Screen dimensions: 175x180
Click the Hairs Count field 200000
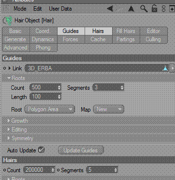pyautogui.click(x=37, y=170)
